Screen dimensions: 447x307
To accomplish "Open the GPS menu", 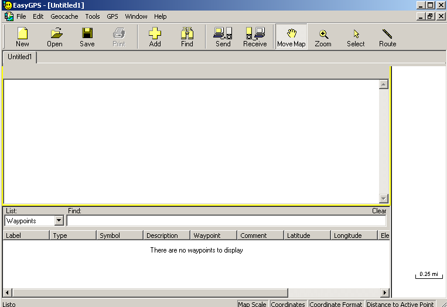I will click(112, 16).
